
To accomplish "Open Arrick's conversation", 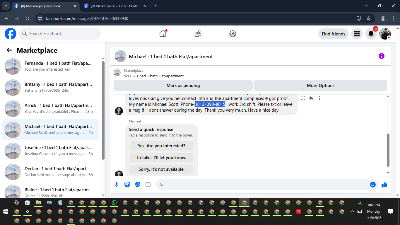I will 50,108.
